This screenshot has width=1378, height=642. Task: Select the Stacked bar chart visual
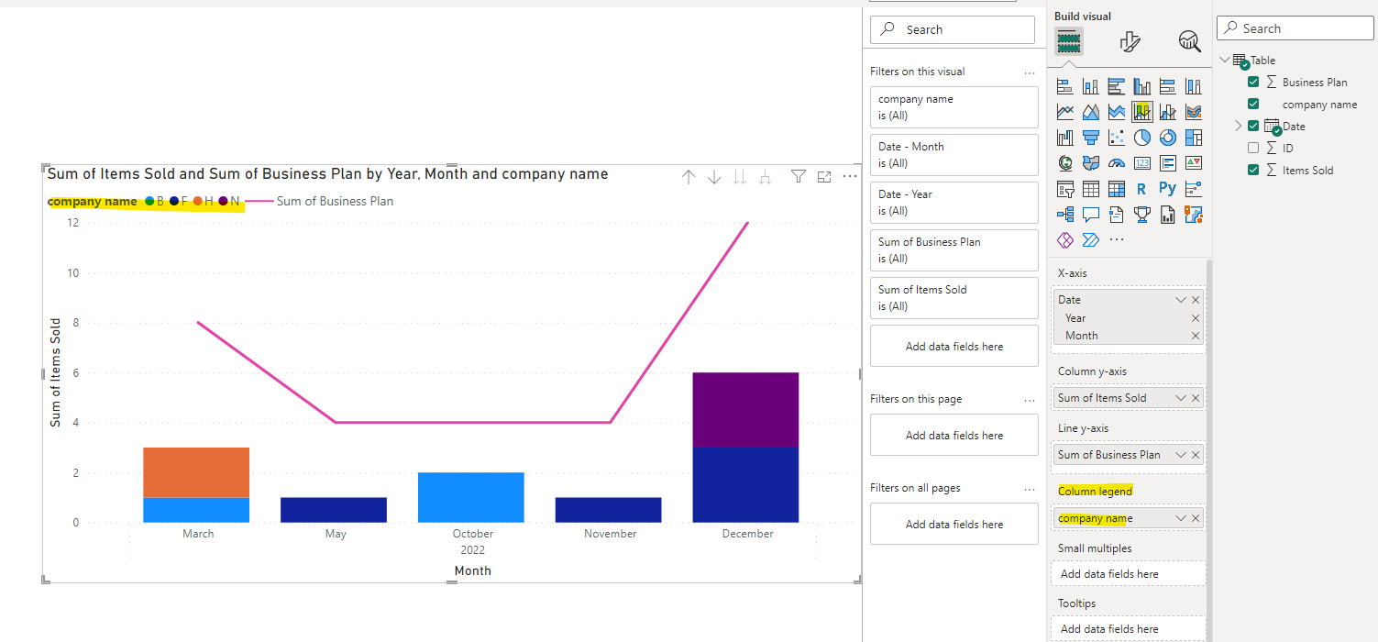[x=1065, y=86]
